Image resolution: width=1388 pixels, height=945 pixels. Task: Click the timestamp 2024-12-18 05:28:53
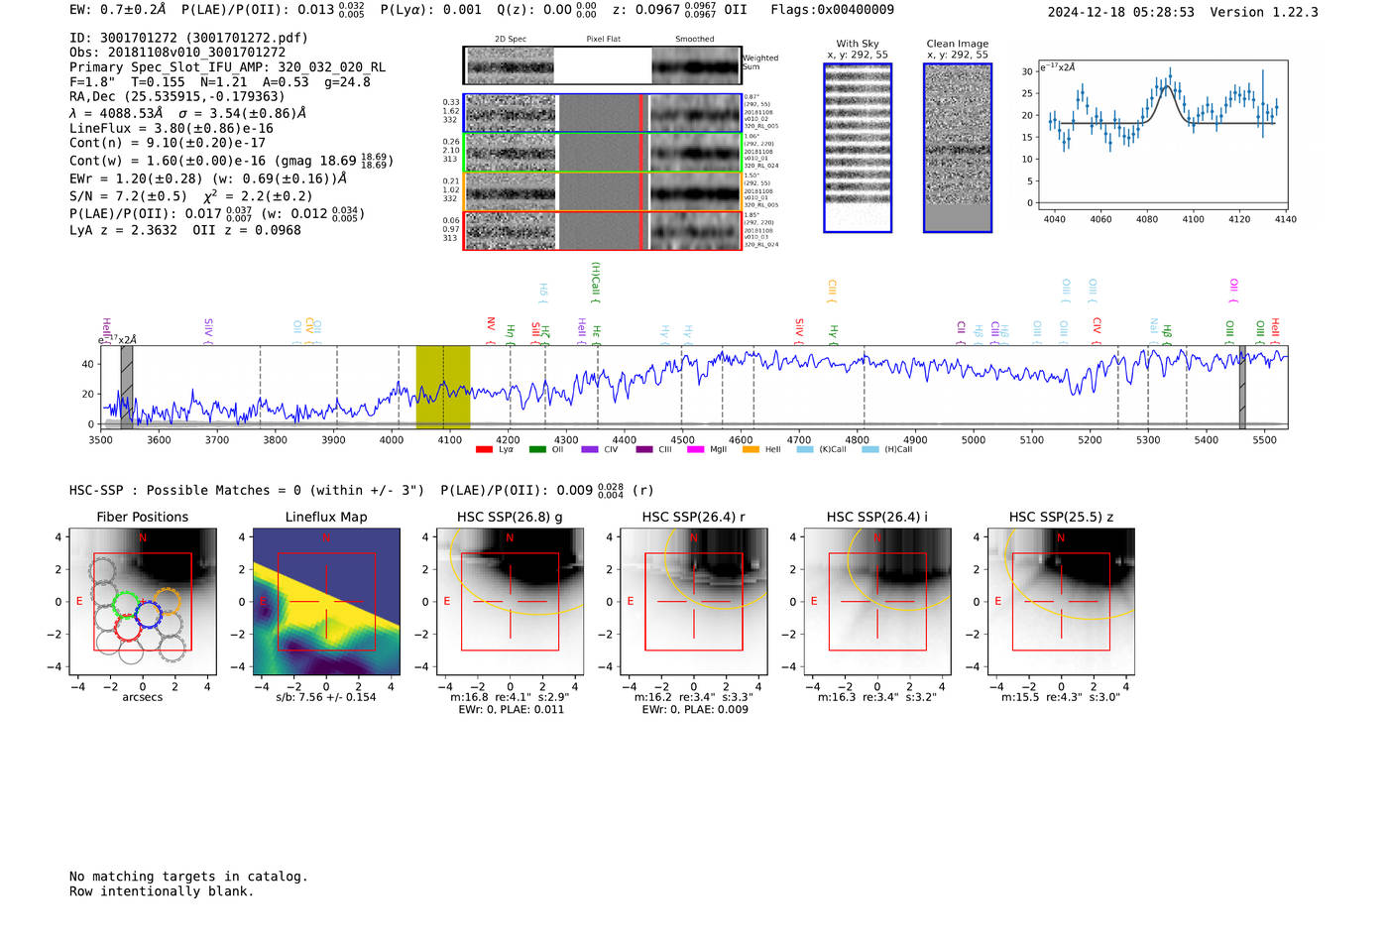[1120, 12]
